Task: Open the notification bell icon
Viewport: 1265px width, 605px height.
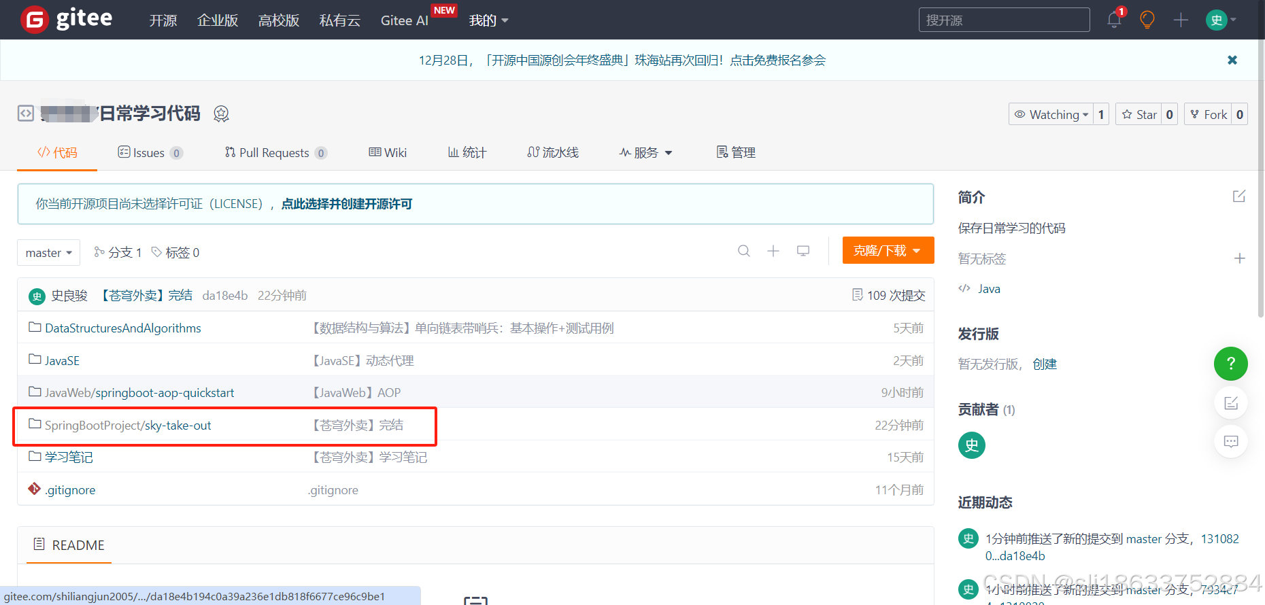Action: click(x=1114, y=19)
